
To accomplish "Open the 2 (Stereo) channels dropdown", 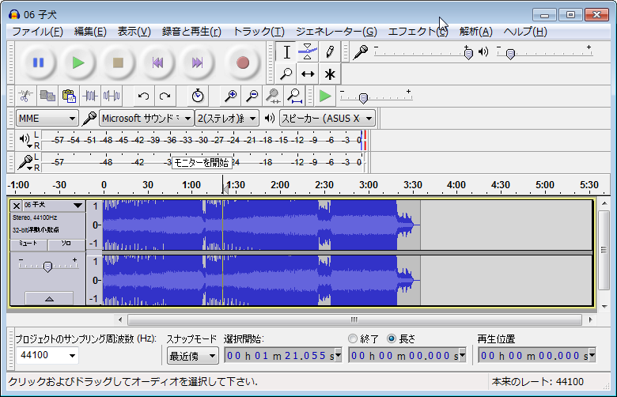I will 227,118.
